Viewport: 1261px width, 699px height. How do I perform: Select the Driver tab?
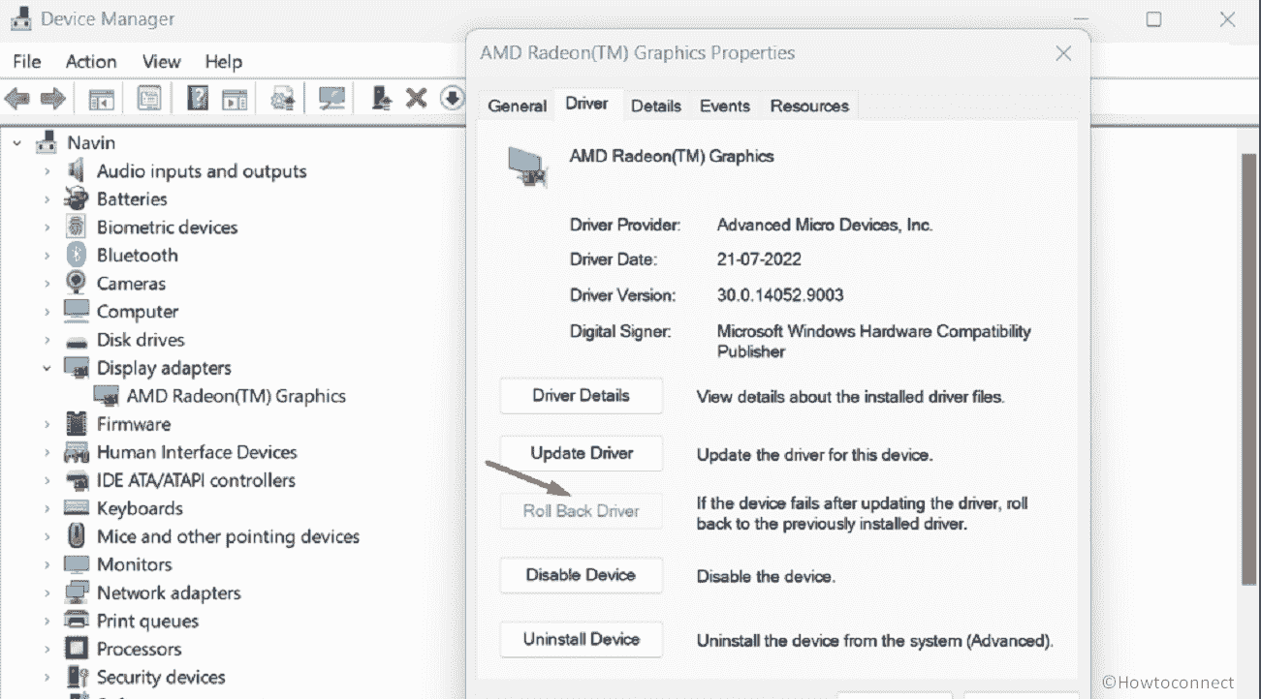tap(587, 104)
